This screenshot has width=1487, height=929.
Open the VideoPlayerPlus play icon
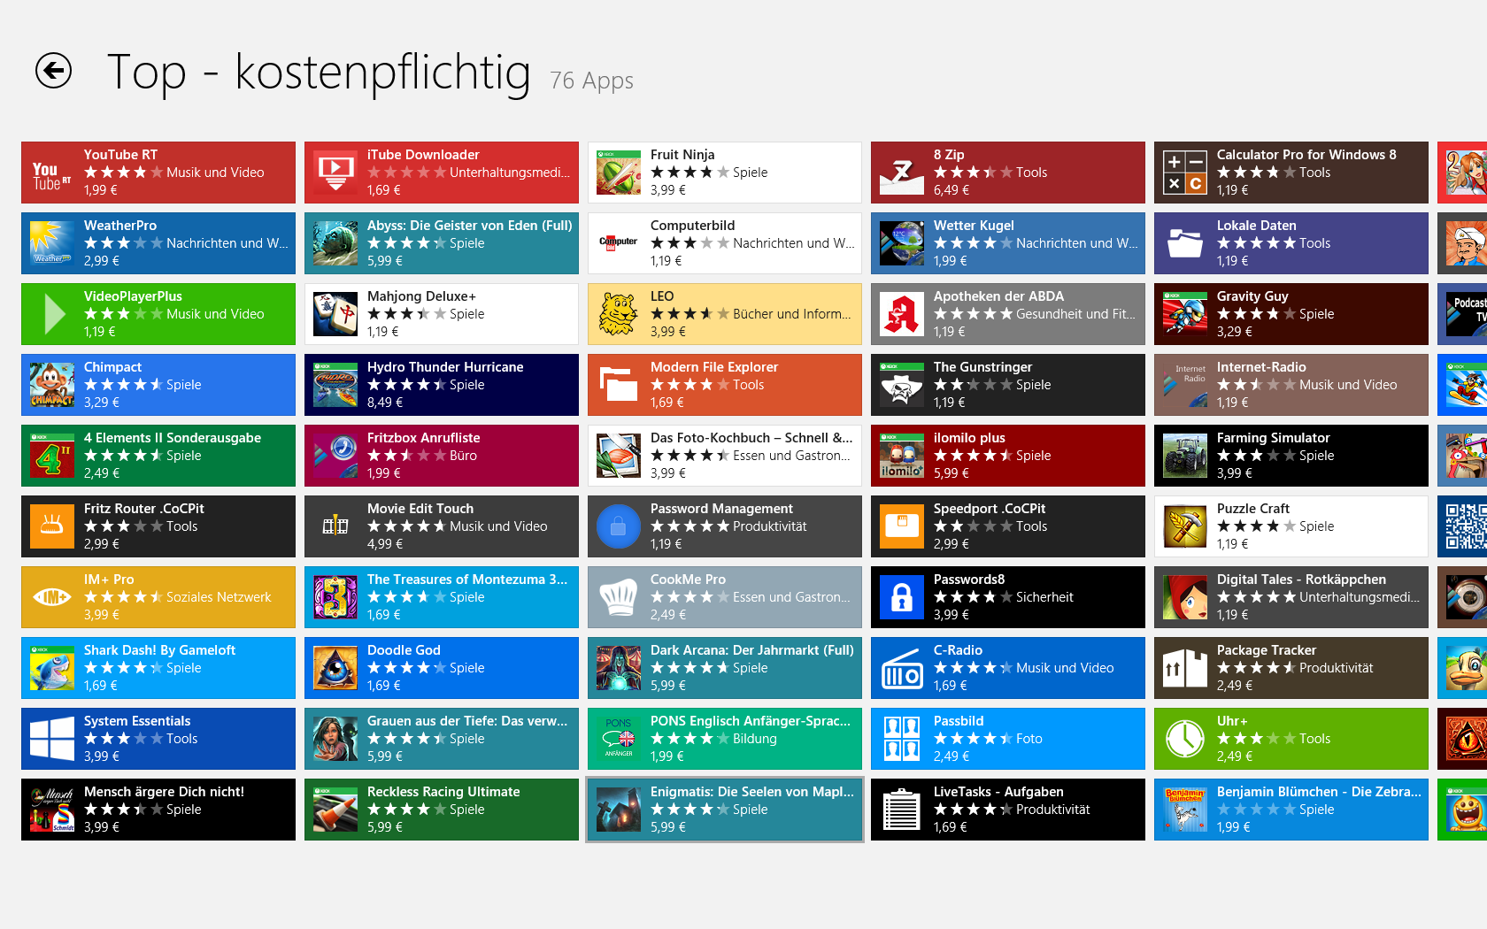point(52,314)
